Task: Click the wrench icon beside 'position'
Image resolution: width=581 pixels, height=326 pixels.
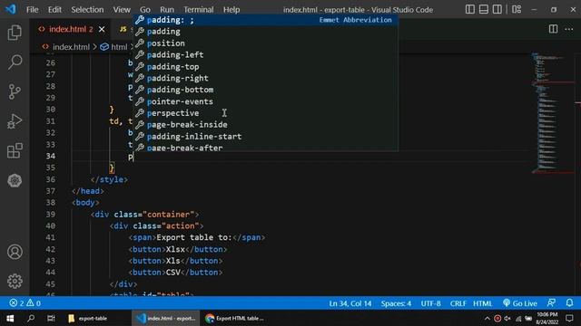Action: 140,43
